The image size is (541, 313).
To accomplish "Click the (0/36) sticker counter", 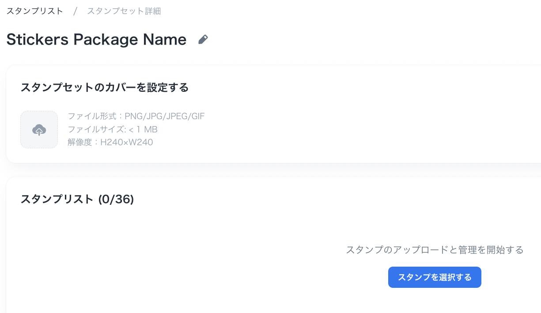I will (x=116, y=200).
